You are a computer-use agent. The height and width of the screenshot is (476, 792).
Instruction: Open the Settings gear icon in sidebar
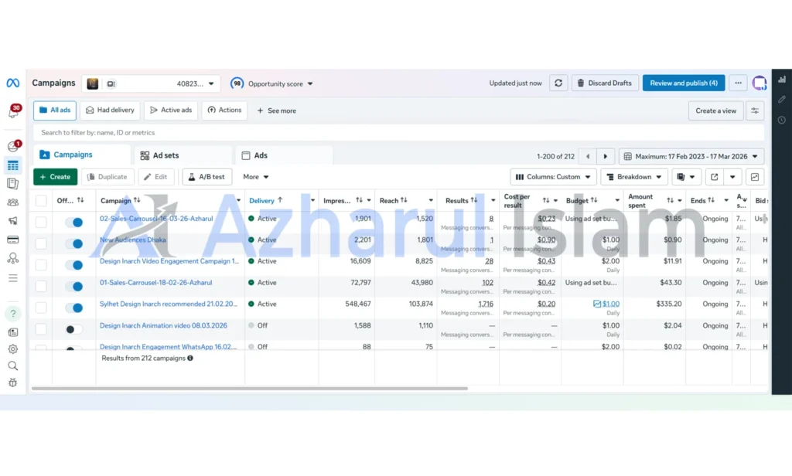[12, 349]
